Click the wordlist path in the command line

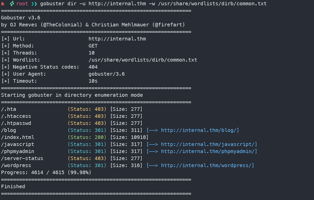point(212,4)
